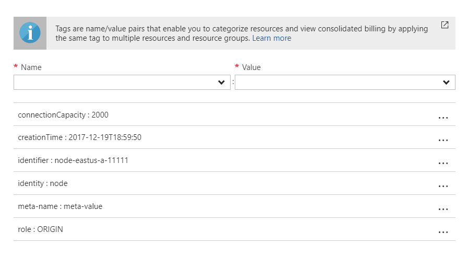Select the creationTime : 2017-12-19T18:59:50 row
Screen dimensions: 468x256
tap(234, 137)
